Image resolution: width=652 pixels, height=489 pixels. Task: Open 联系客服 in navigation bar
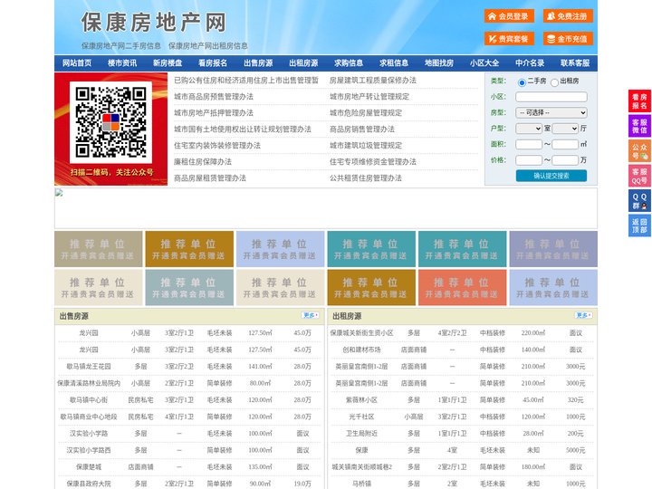[575, 63]
